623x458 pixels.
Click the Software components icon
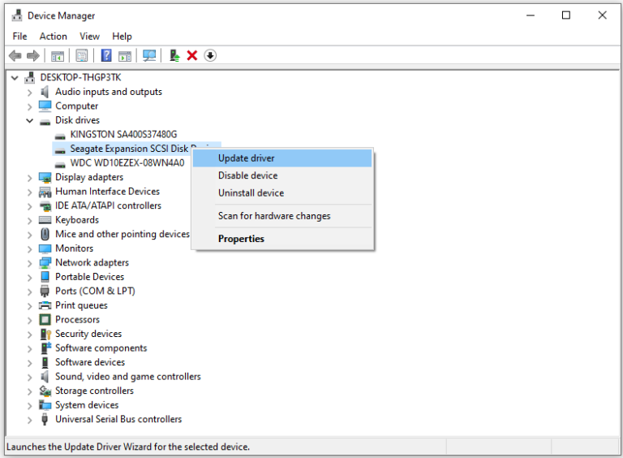click(x=45, y=348)
